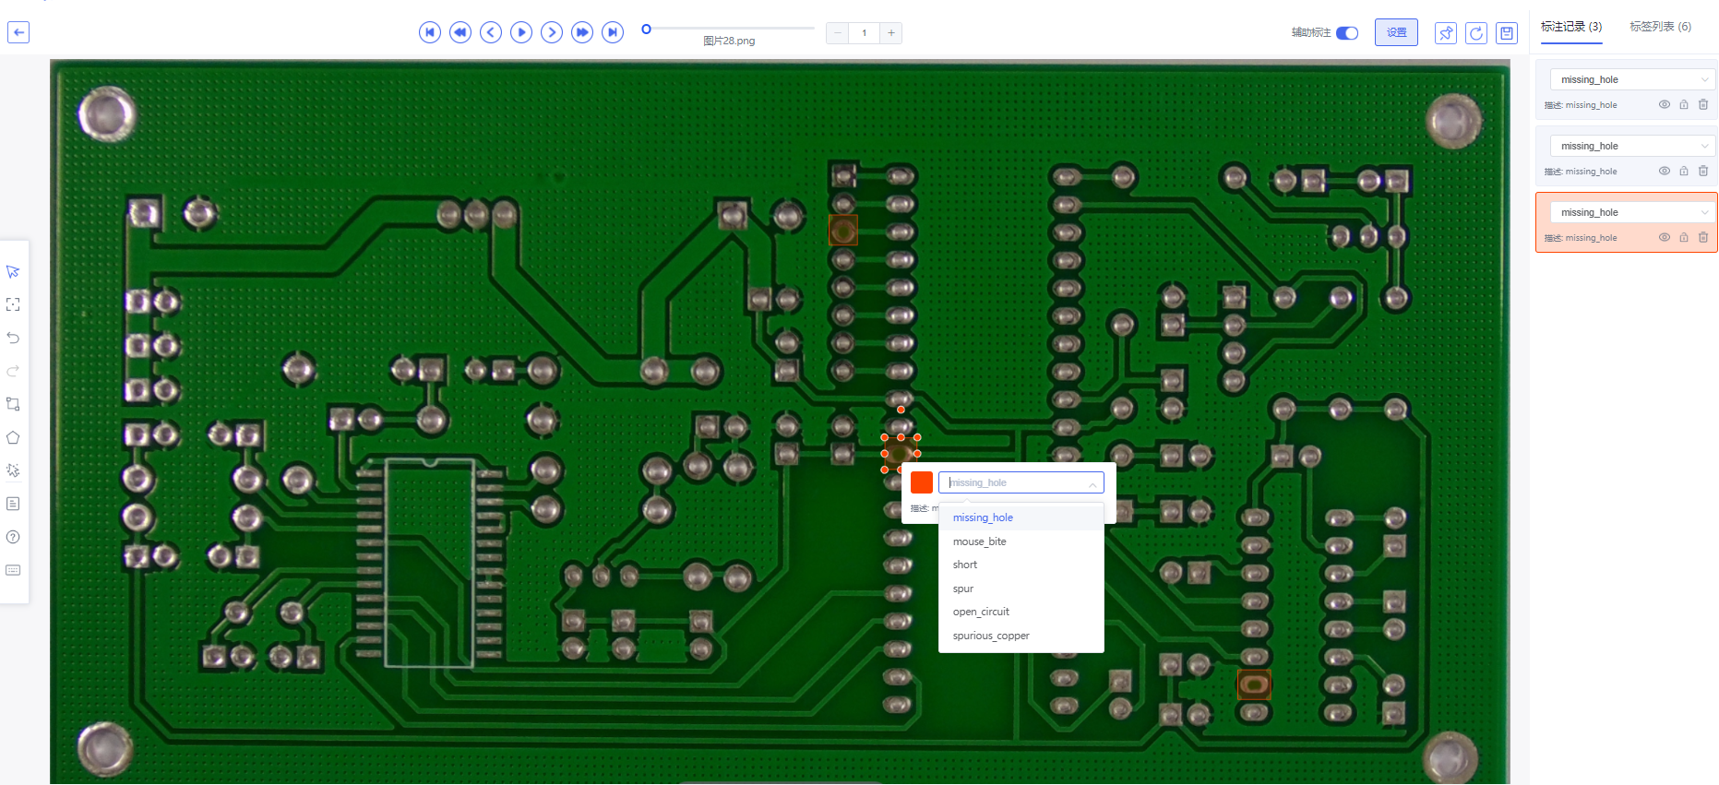
Task: Switch to the 标签列表 (6) tab
Action: [1660, 27]
